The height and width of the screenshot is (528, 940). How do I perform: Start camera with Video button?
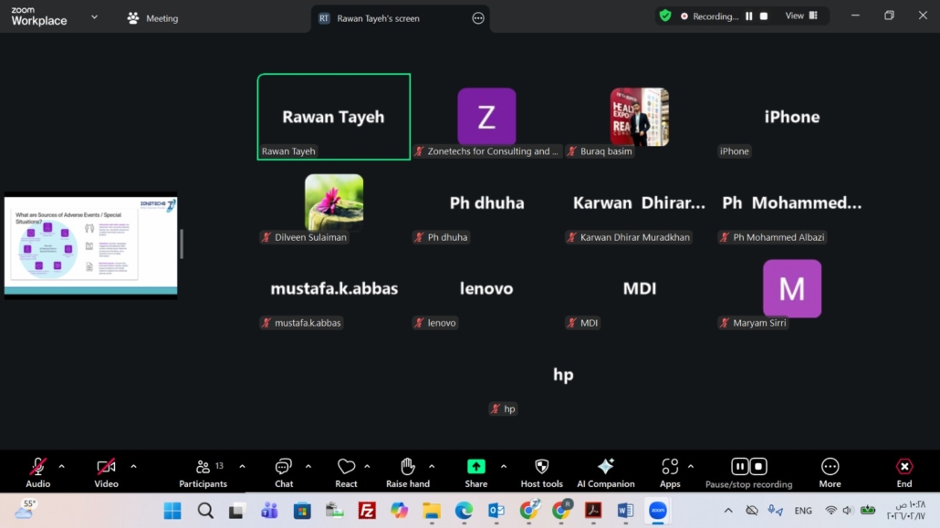point(106,472)
